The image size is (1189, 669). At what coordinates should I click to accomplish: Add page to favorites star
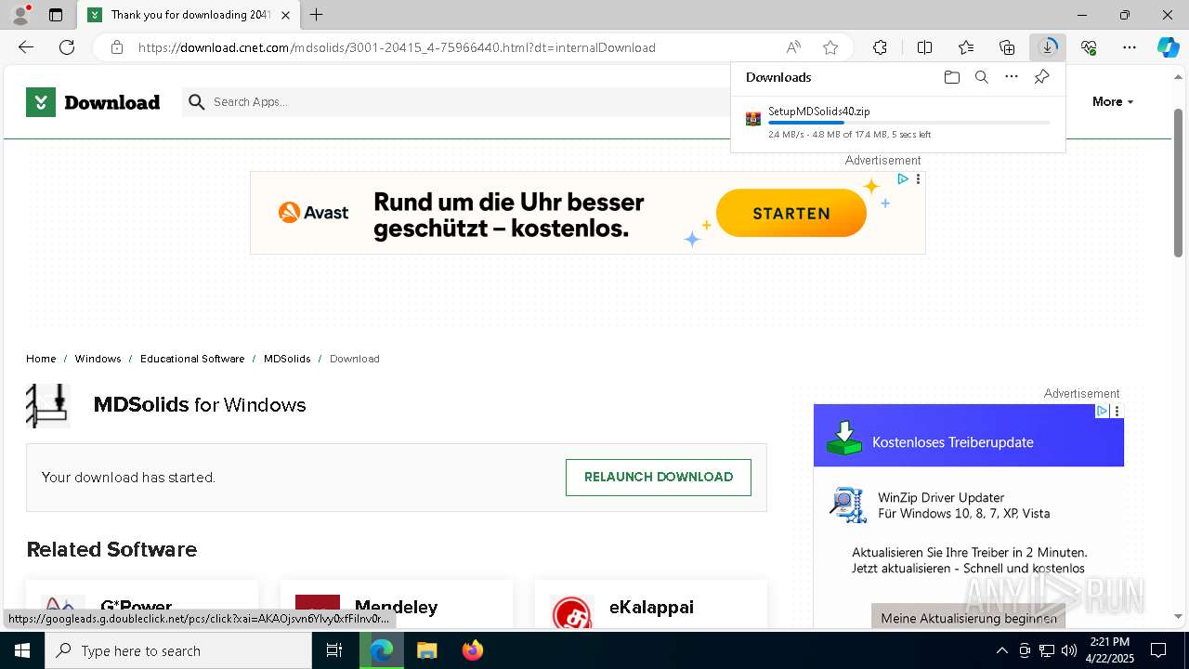point(830,47)
